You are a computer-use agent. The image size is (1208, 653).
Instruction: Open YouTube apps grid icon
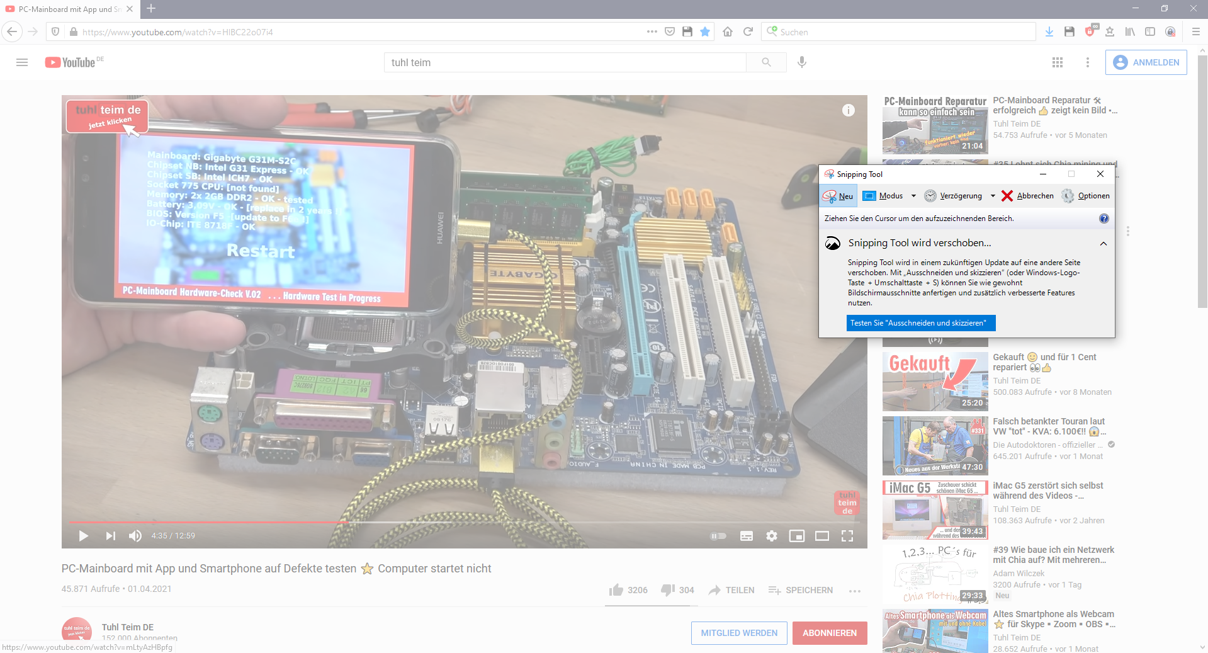point(1057,62)
